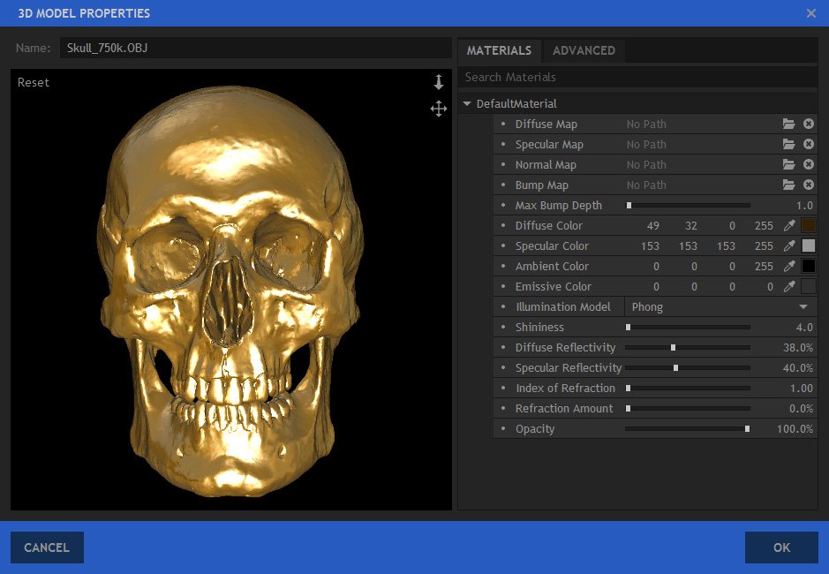Use the eyedropper for Emissive Color
Viewport: 829px width, 574px height.
pyautogui.click(x=790, y=287)
